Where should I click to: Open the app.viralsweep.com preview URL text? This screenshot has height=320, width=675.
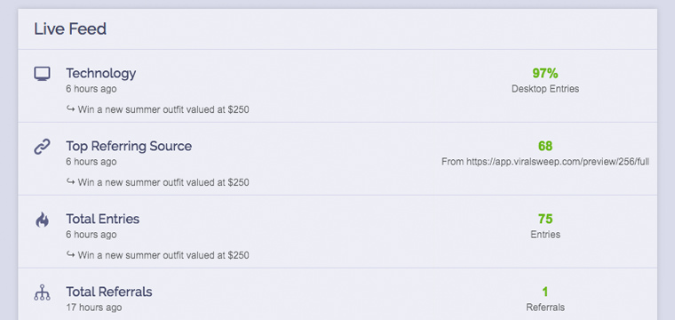click(558, 162)
